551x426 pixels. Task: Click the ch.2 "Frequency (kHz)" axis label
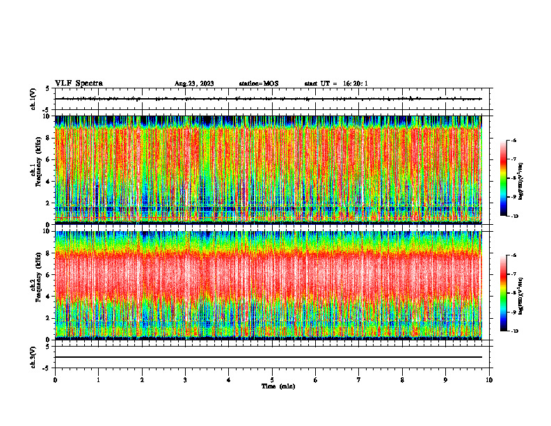38,277
